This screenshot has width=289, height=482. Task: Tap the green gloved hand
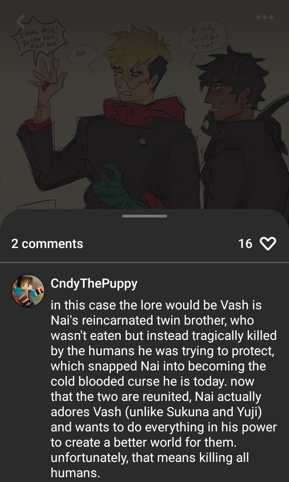pos(114,185)
